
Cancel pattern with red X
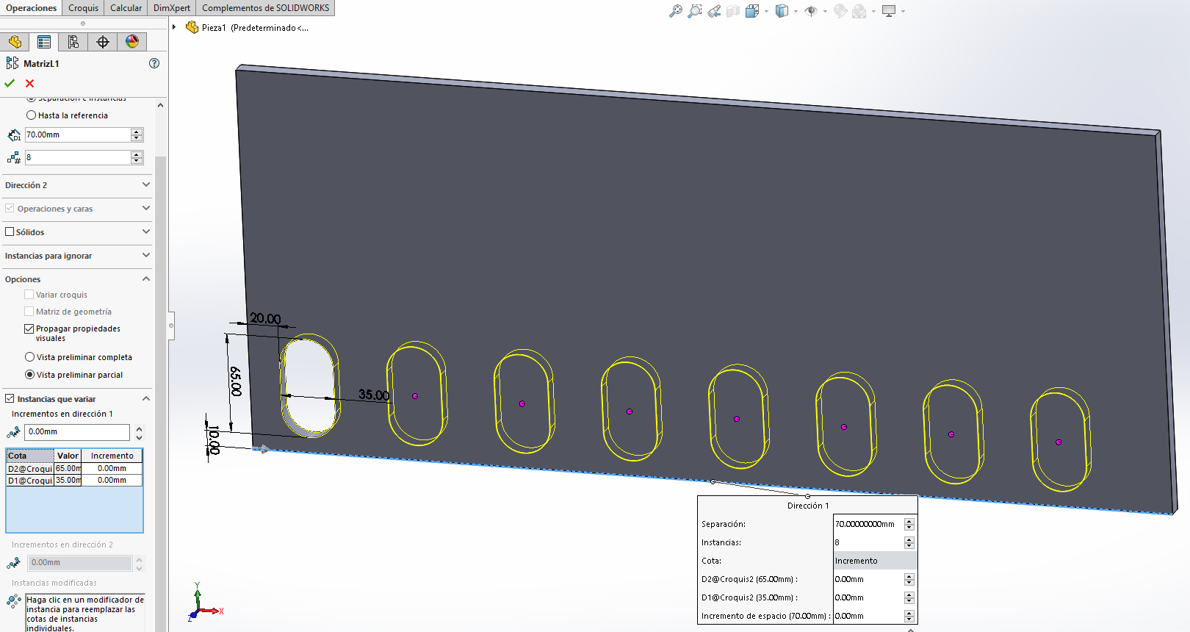tap(30, 83)
